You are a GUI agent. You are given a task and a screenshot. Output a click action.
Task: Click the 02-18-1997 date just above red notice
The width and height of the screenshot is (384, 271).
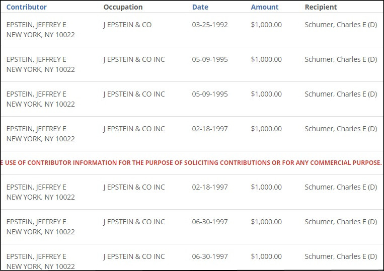pyautogui.click(x=210, y=129)
